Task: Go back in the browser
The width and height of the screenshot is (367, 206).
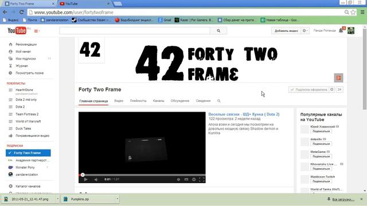Action: tap(5, 12)
